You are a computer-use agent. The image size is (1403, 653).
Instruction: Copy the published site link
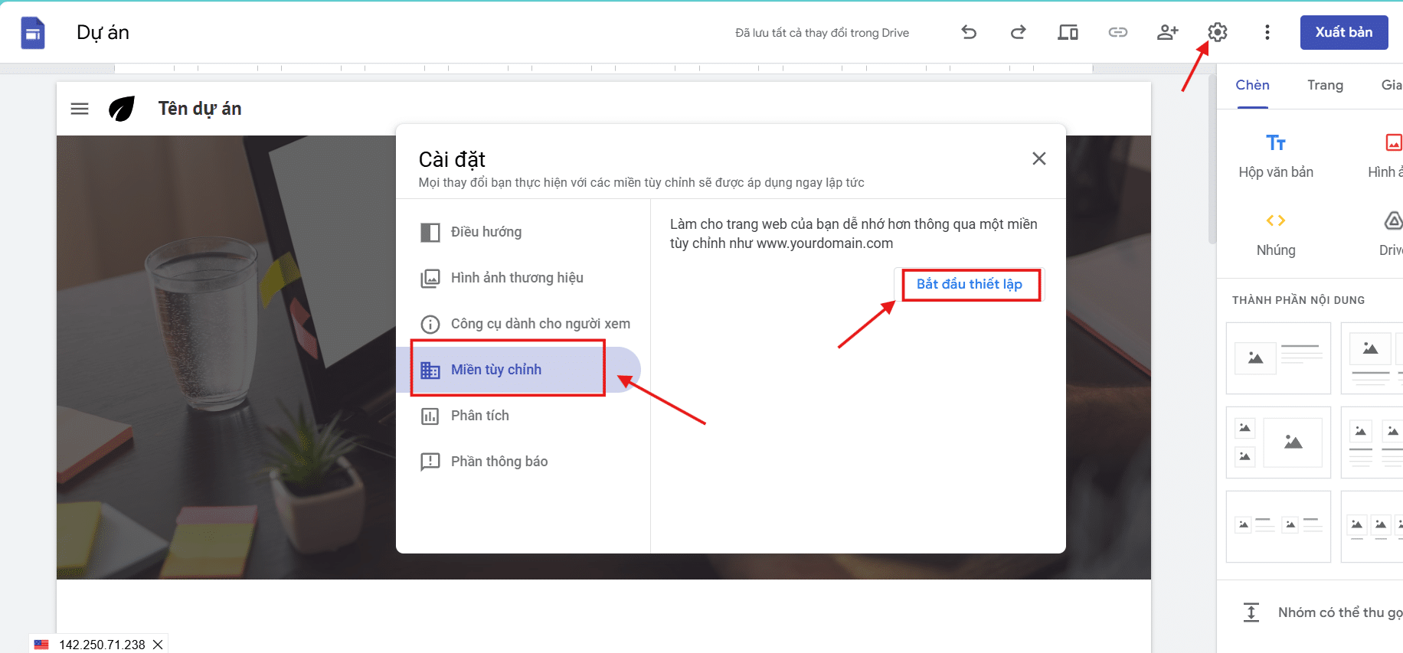point(1117,32)
